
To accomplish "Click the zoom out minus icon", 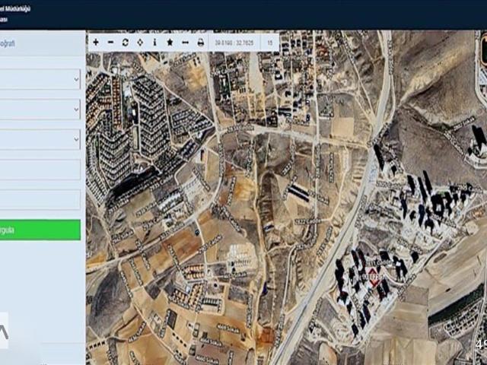I will (110, 43).
